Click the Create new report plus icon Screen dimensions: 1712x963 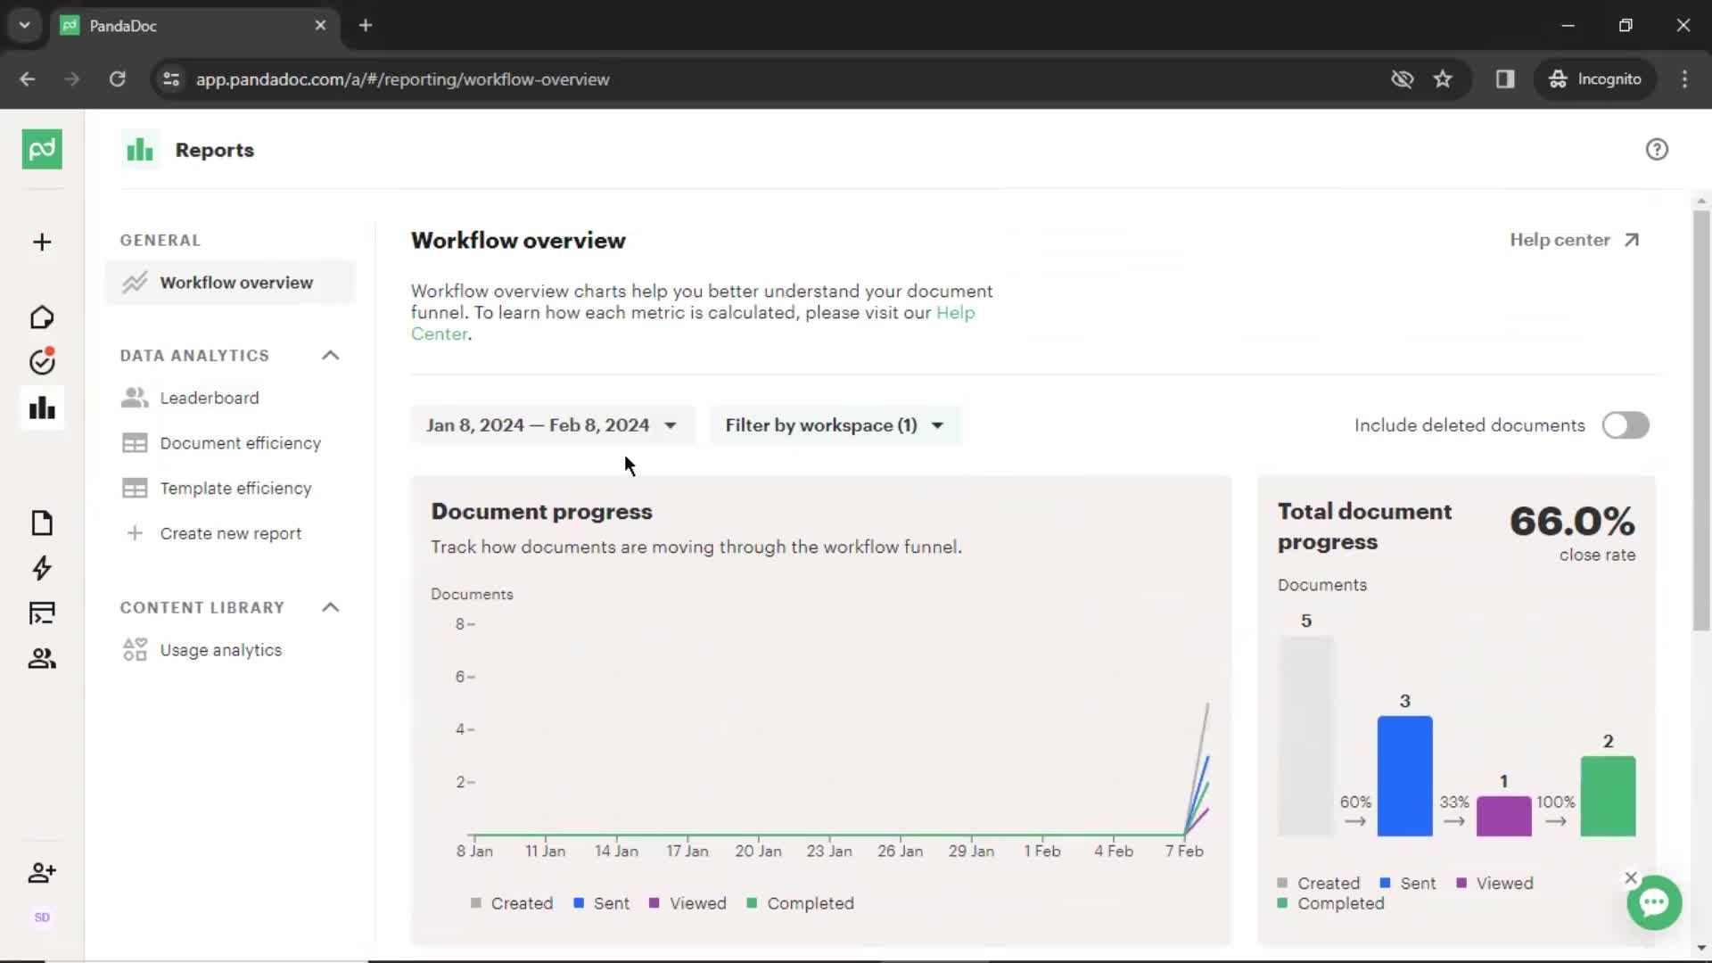click(133, 532)
